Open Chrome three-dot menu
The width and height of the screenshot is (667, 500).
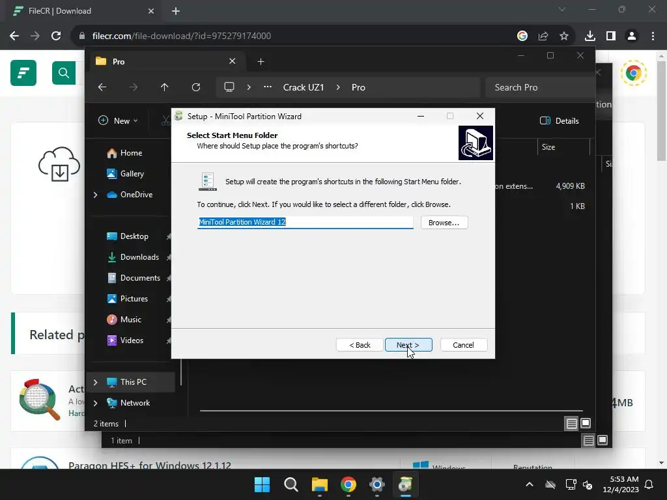(653, 36)
